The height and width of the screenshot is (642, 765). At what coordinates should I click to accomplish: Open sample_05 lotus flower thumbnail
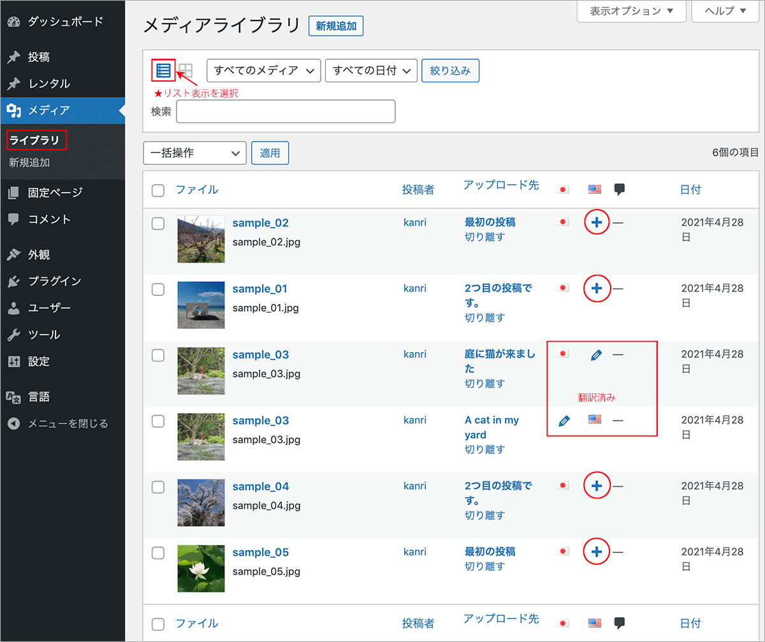(x=201, y=569)
